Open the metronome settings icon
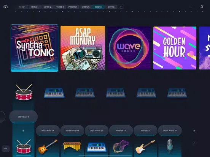Viewport: 210px width, 157px height. (x=202, y=7)
